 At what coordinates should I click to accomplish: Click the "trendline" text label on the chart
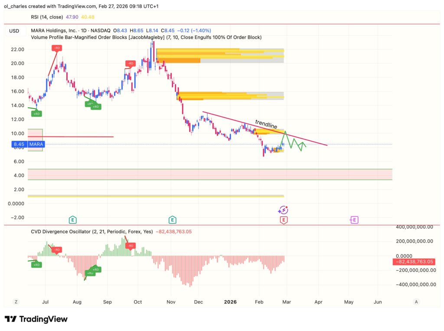coord(266,125)
